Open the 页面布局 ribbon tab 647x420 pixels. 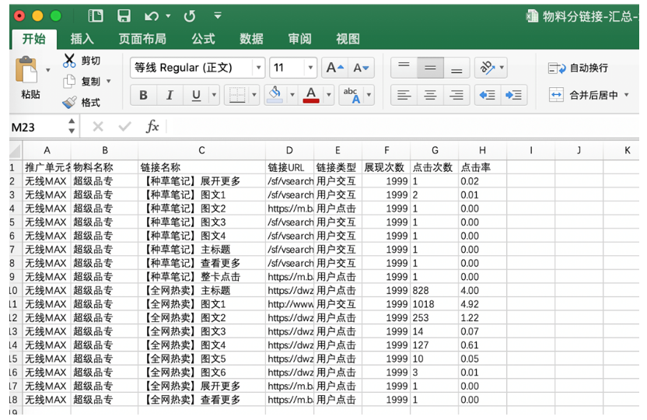point(142,39)
